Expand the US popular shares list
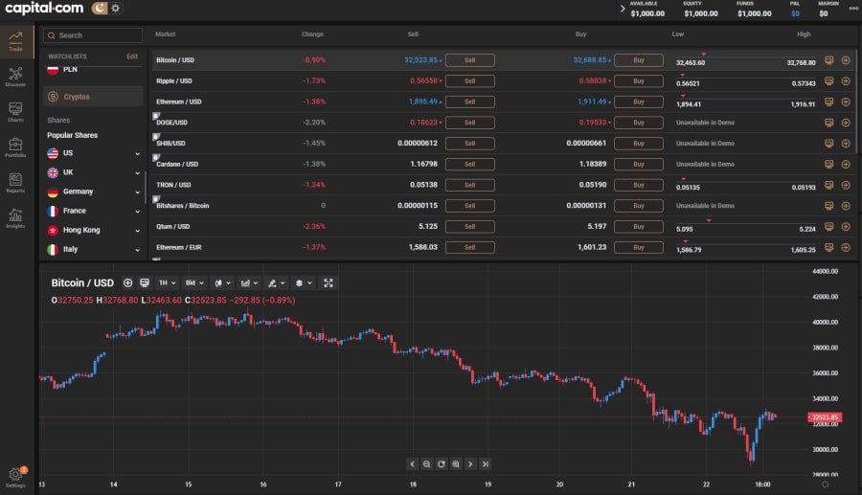 click(x=137, y=153)
